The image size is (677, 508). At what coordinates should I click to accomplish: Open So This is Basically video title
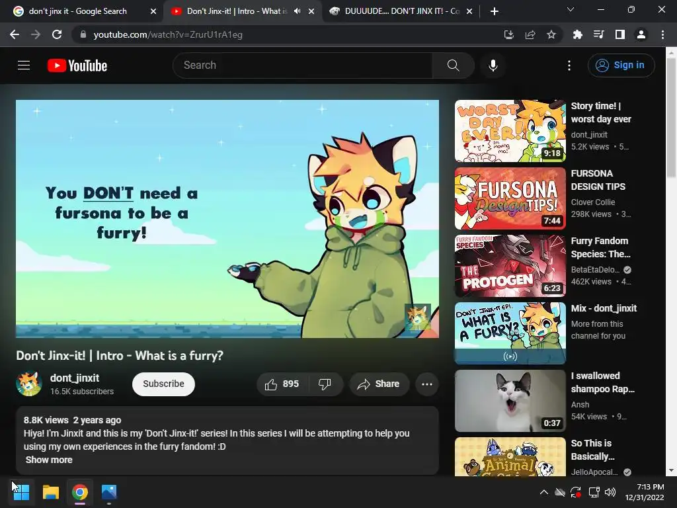point(592,450)
